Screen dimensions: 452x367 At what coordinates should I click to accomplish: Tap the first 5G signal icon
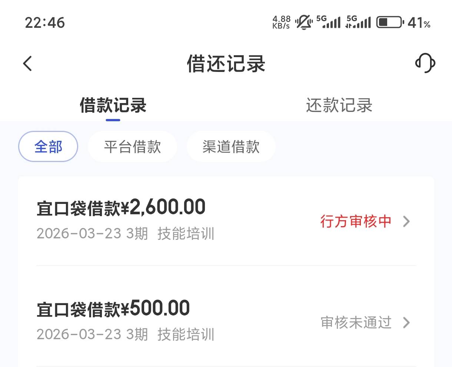pyautogui.click(x=329, y=22)
